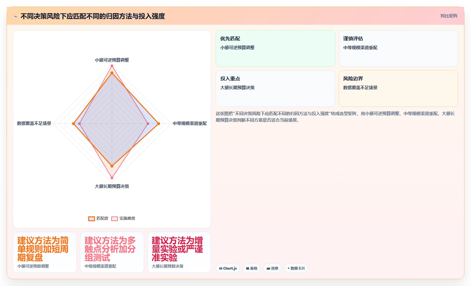Click the pink data point above 大额长期预算决策
Image resolution: width=471 pixels, height=286 pixels.
point(112,178)
